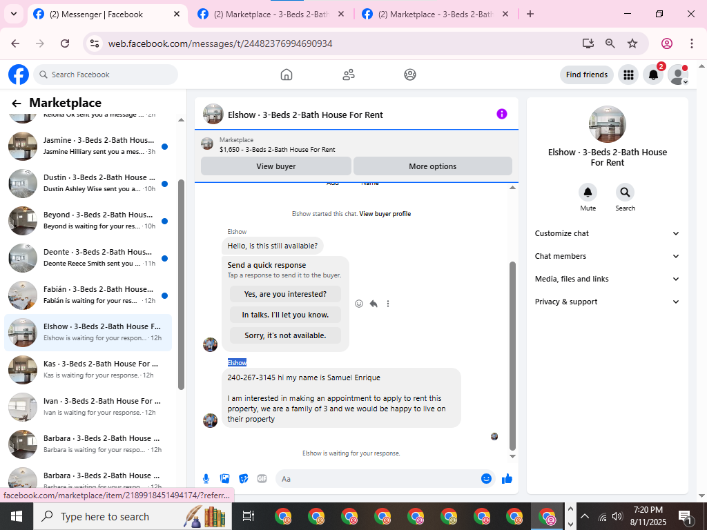This screenshot has height=530, width=707.
Task: Open the account profile avatar menu
Action: pyautogui.click(x=678, y=75)
